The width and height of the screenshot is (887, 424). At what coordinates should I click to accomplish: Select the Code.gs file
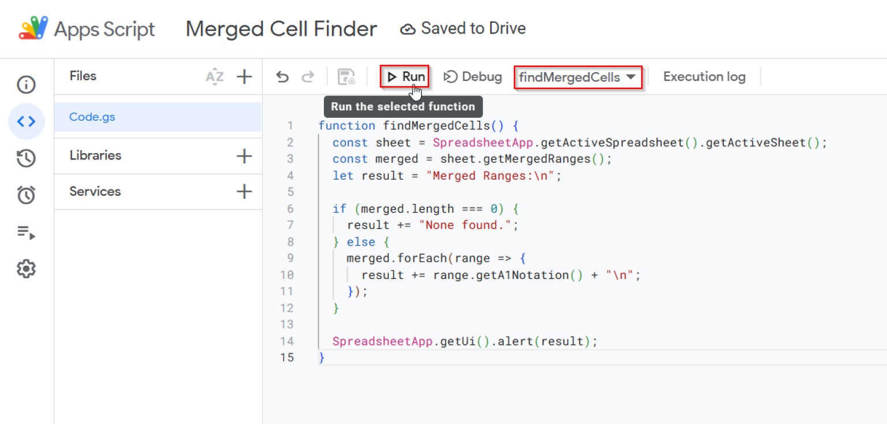[92, 117]
